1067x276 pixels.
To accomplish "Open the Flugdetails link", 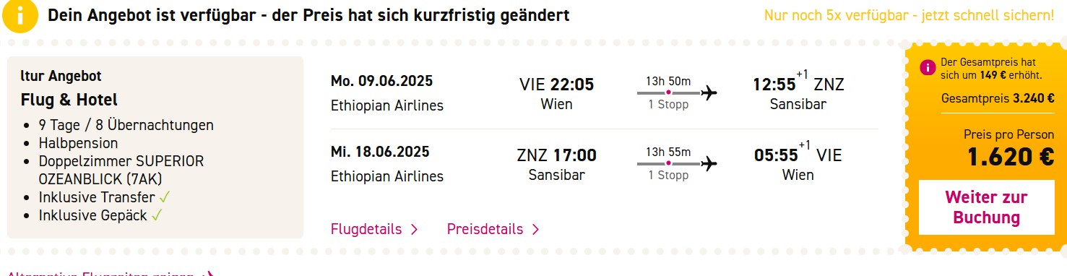I will [366, 230].
